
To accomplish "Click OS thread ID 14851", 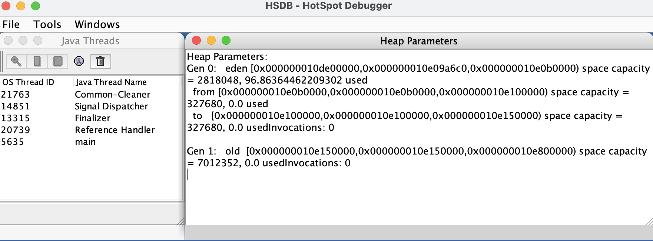I will (16, 106).
